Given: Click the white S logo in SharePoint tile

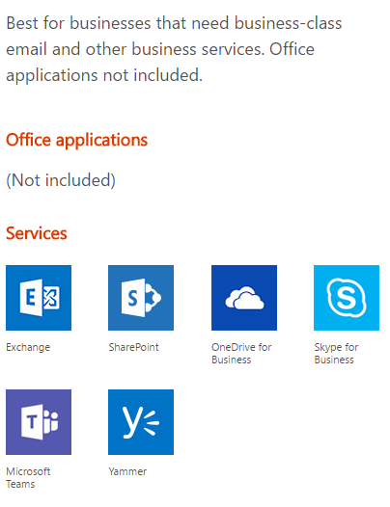Looking at the screenshot, I should pyautogui.click(x=133, y=298).
